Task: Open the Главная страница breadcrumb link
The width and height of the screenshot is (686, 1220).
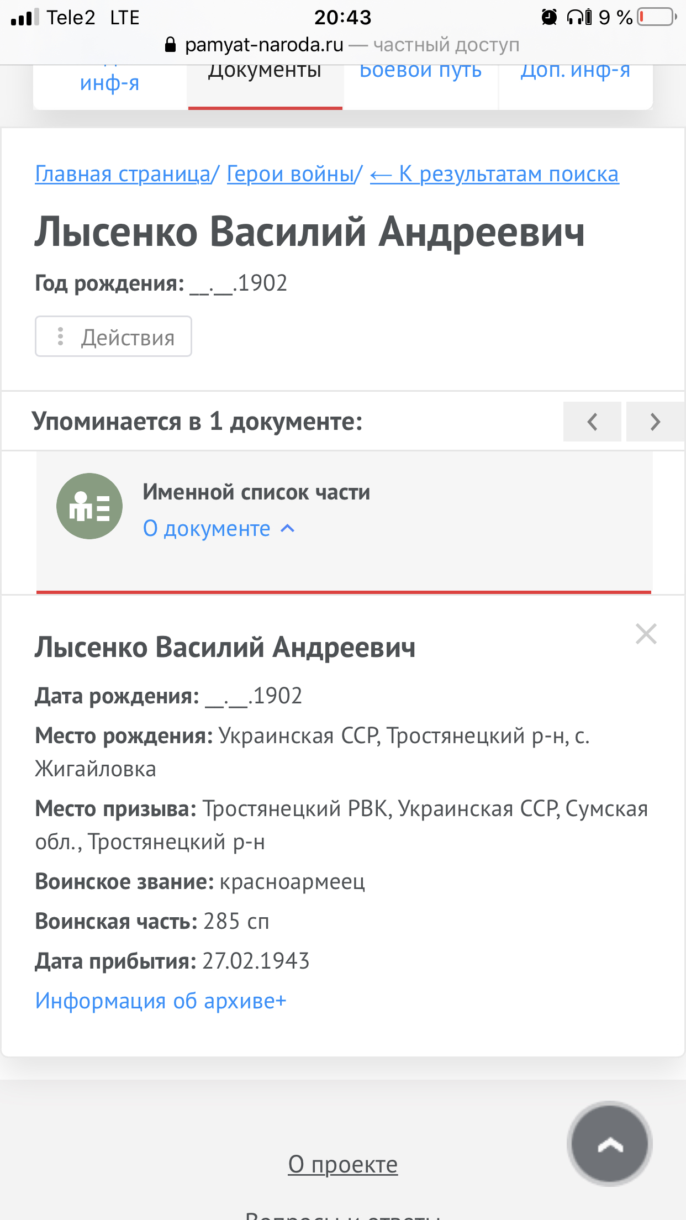Action: (x=123, y=174)
